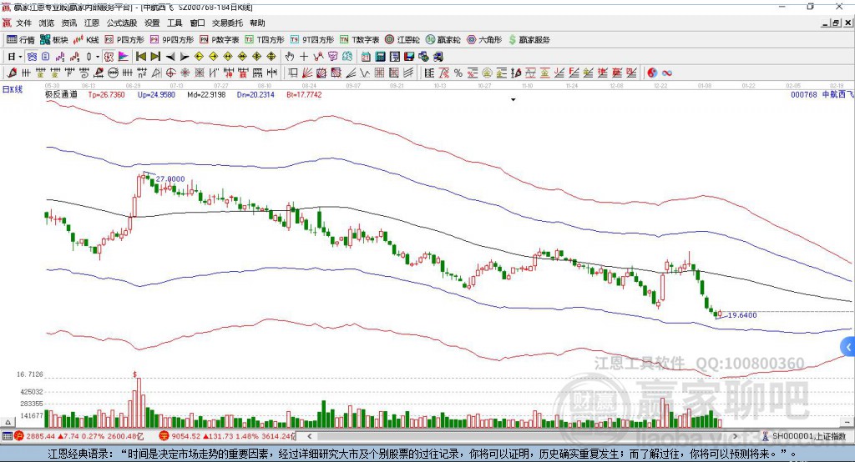Open the 江恩 menu
This screenshot has width=855, height=462.
point(92,23)
